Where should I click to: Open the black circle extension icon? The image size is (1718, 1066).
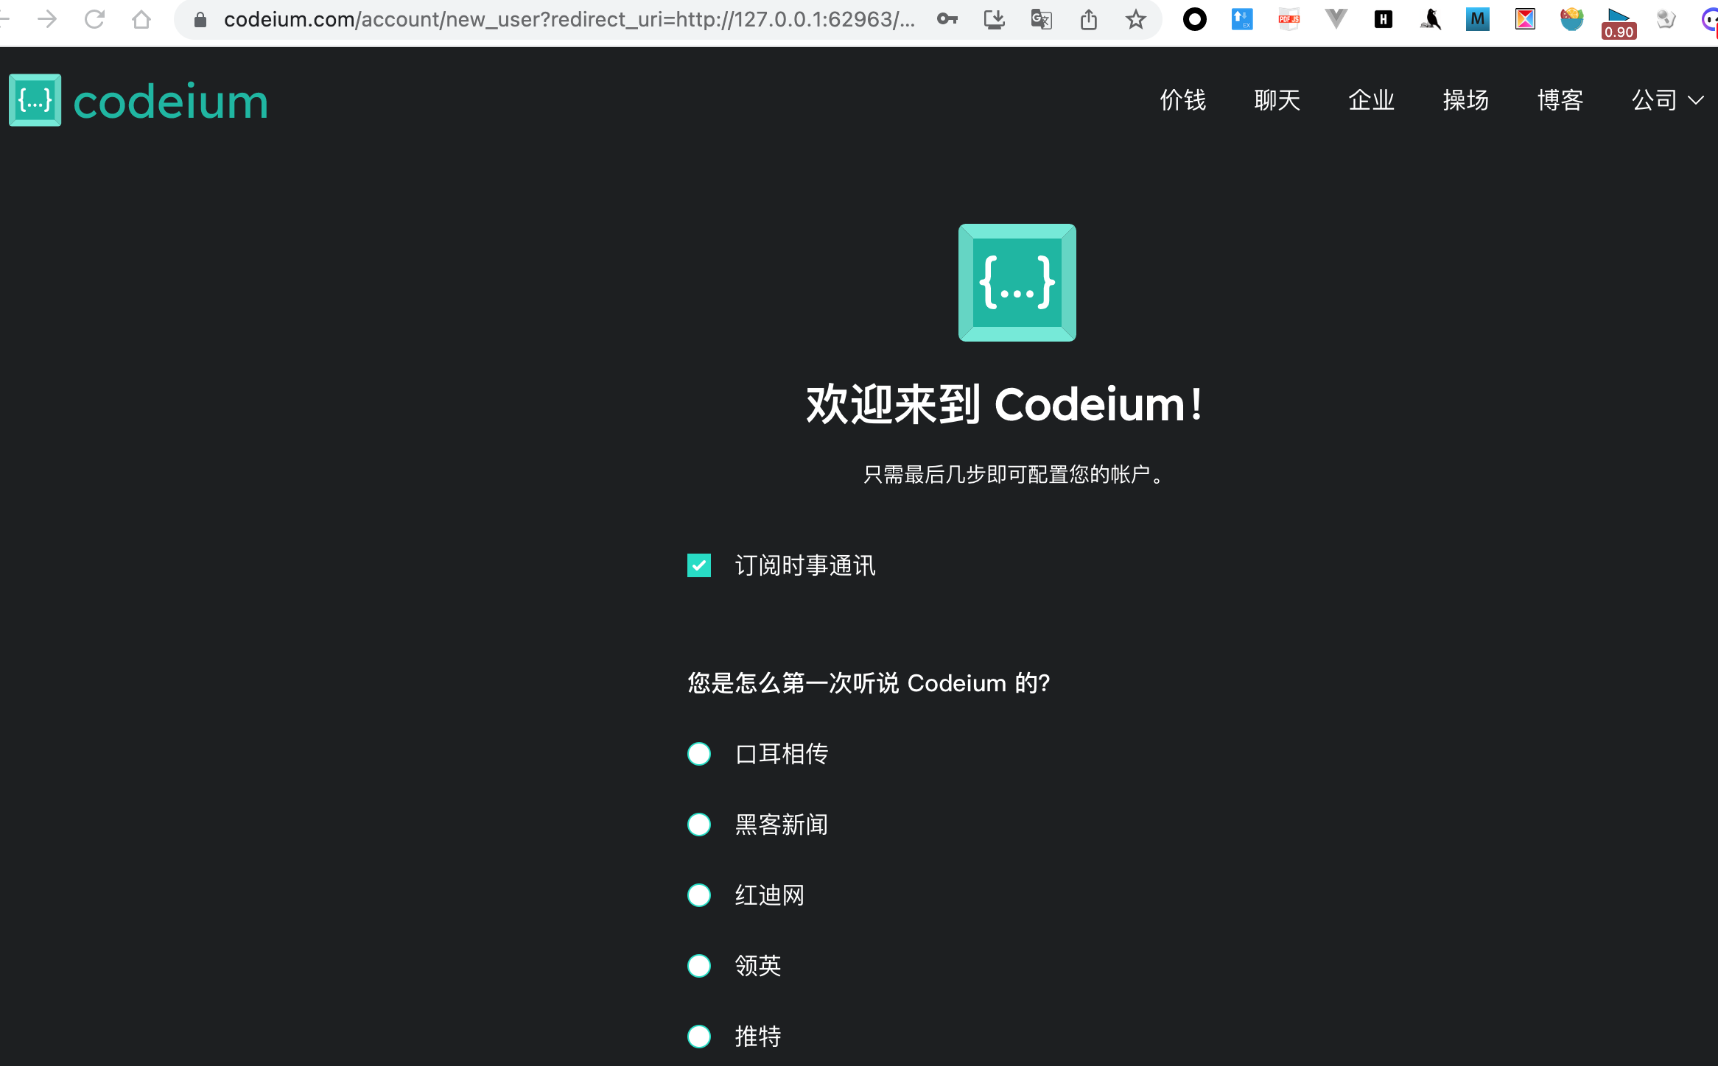point(1195,19)
